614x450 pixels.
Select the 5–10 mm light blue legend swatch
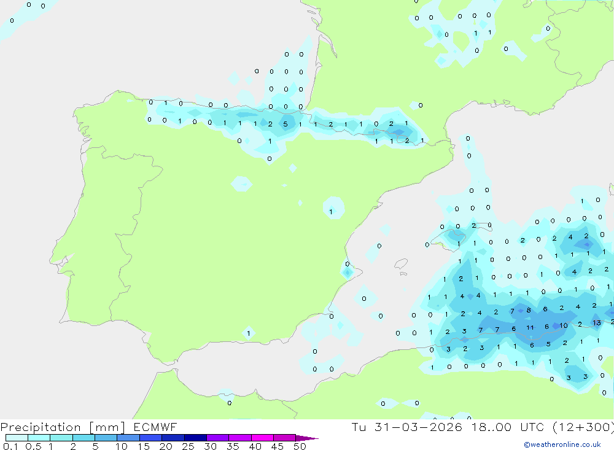106,438
